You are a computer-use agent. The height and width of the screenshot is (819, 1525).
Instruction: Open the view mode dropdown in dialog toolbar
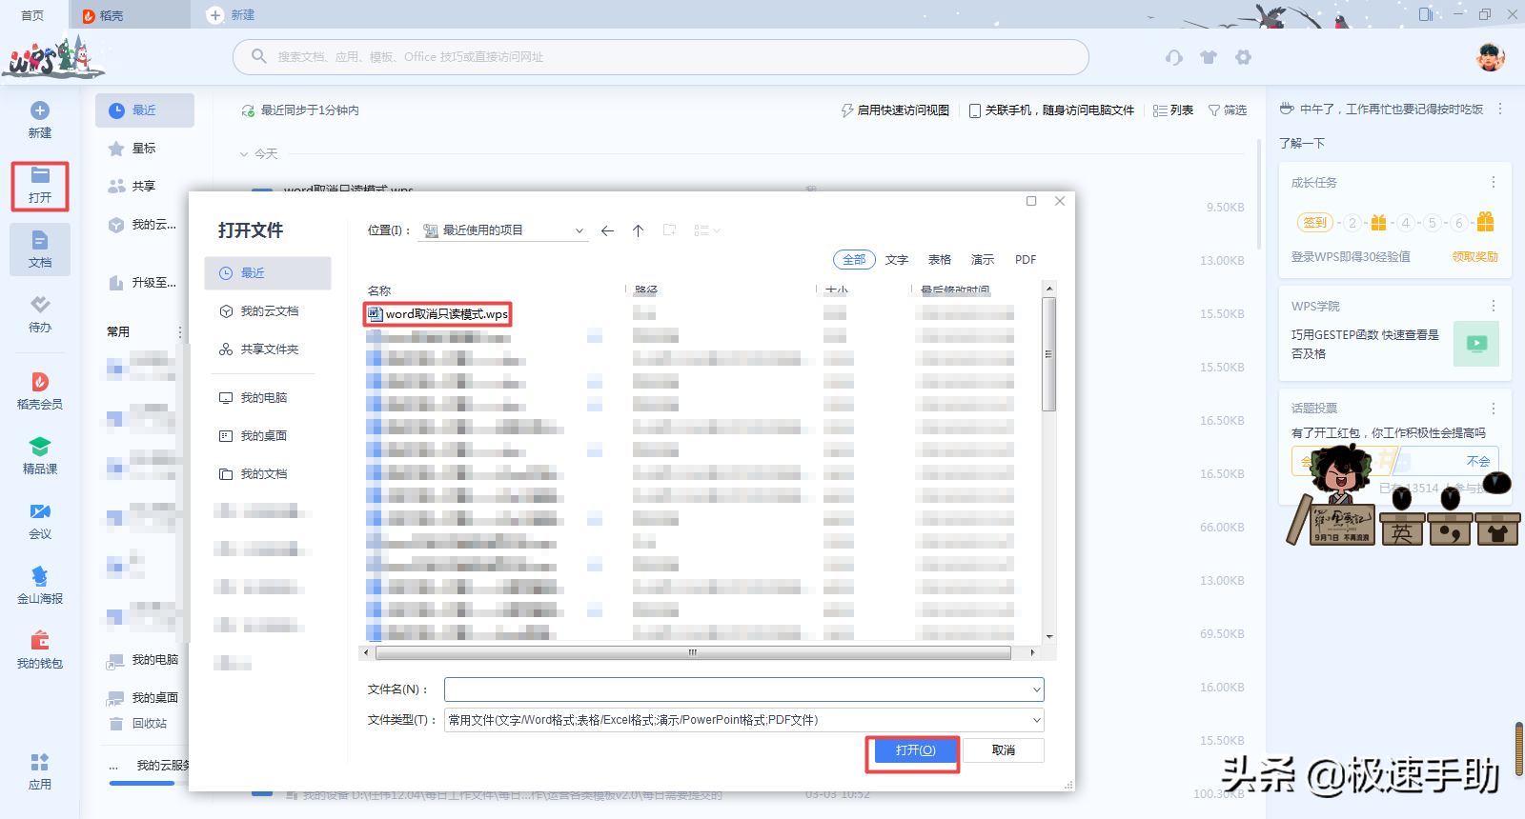707,230
